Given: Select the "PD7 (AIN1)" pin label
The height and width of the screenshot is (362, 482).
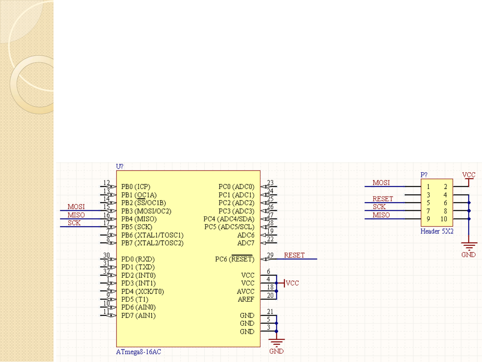Looking at the screenshot, I should [x=138, y=315].
